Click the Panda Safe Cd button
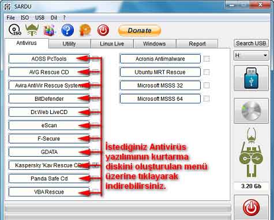 [49, 179]
